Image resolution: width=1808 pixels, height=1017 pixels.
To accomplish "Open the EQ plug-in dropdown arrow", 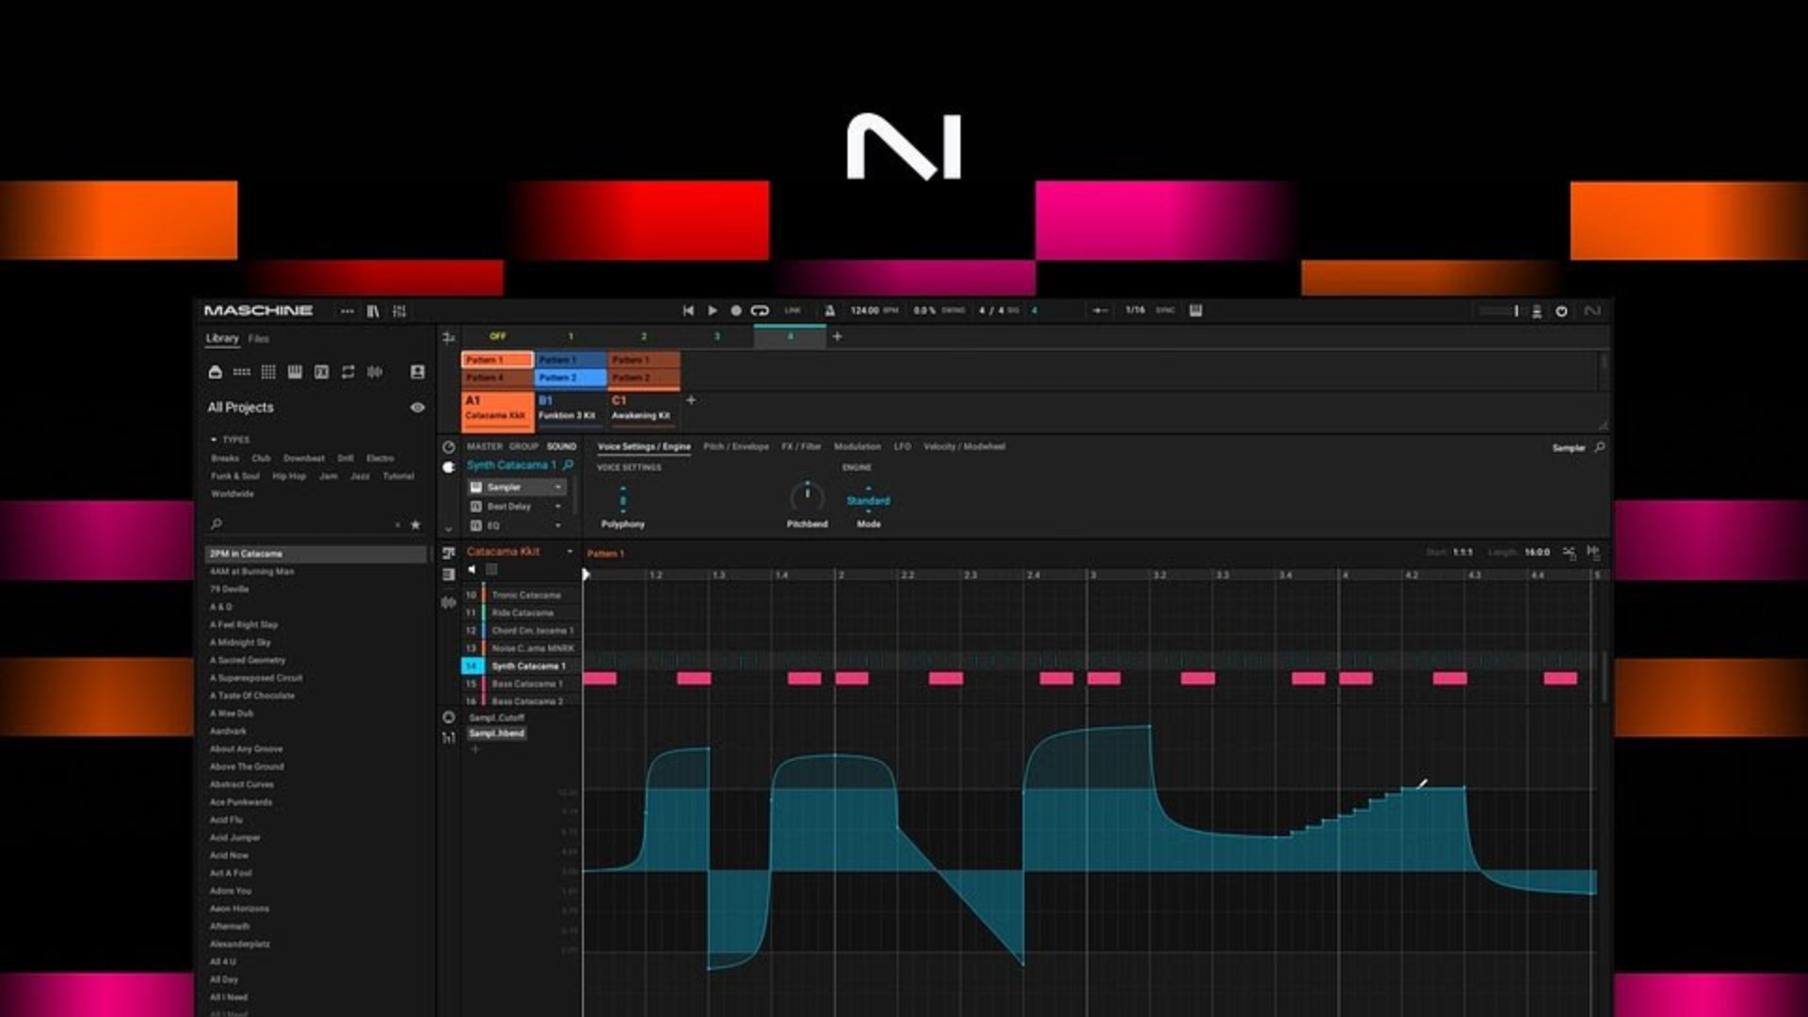I will tap(558, 525).
